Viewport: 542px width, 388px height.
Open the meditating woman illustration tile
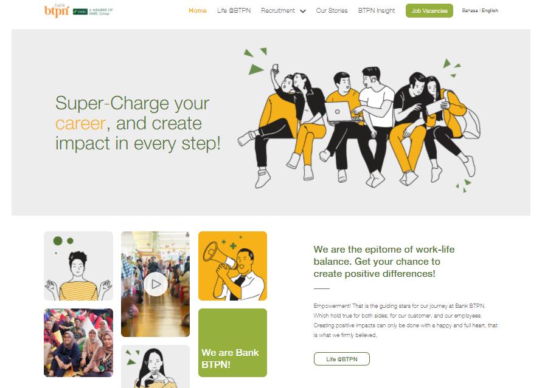[x=78, y=266]
